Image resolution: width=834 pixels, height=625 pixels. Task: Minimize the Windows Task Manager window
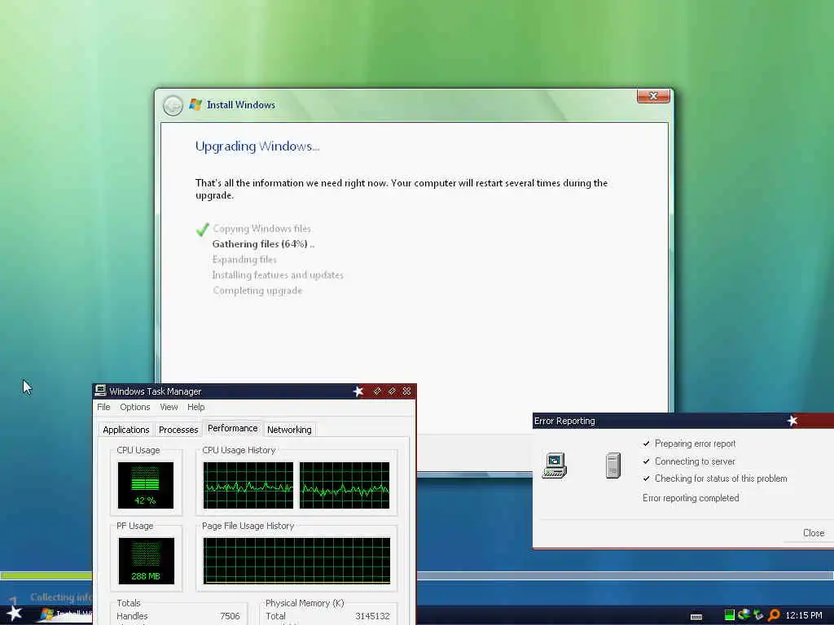point(377,391)
